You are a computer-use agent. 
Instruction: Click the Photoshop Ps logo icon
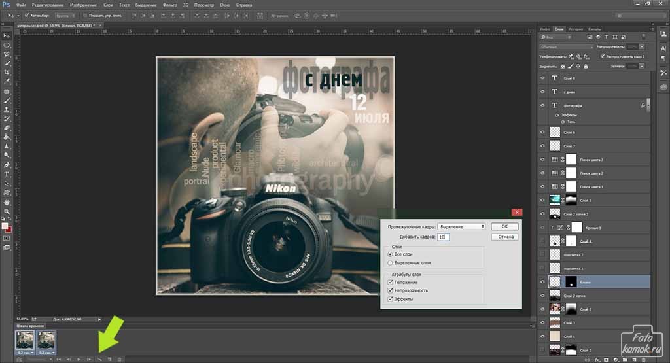click(x=6, y=5)
